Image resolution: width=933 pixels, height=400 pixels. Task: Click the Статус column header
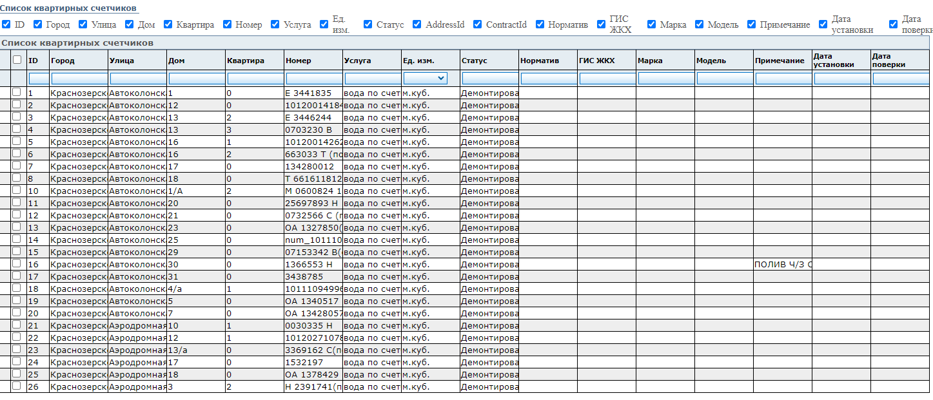click(475, 61)
